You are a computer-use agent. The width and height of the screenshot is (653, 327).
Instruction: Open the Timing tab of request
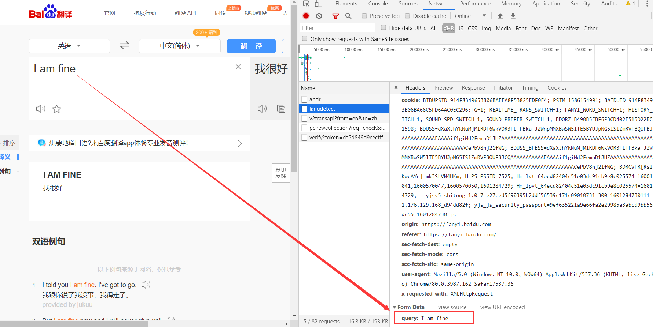[x=530, y=88]
